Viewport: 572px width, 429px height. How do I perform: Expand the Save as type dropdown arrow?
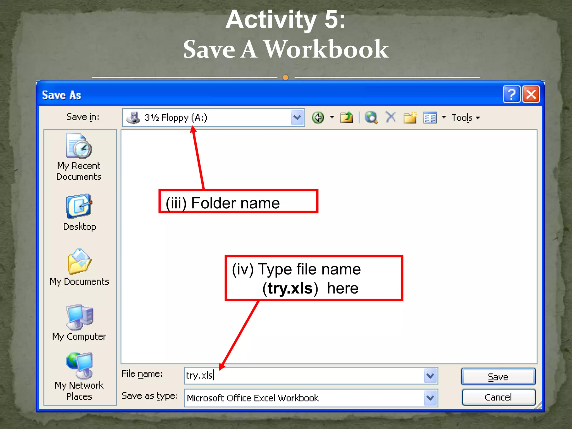point(430,397)
